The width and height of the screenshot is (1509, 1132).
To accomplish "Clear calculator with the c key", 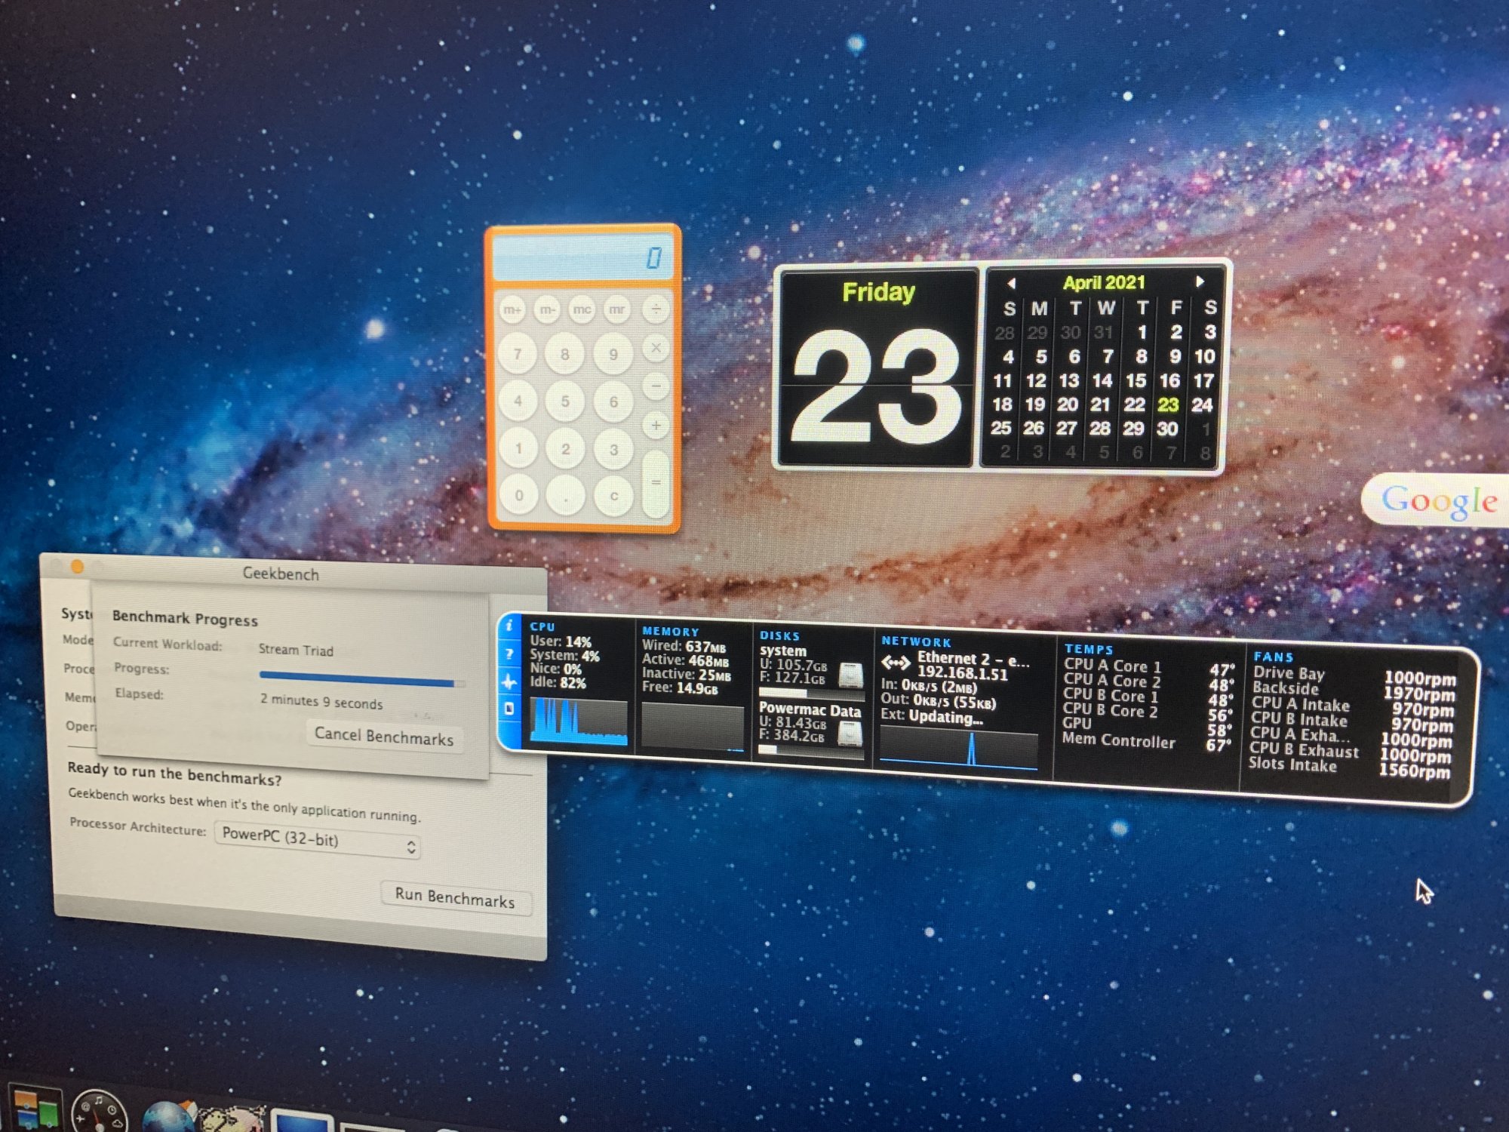I will [x=613, y=497].
